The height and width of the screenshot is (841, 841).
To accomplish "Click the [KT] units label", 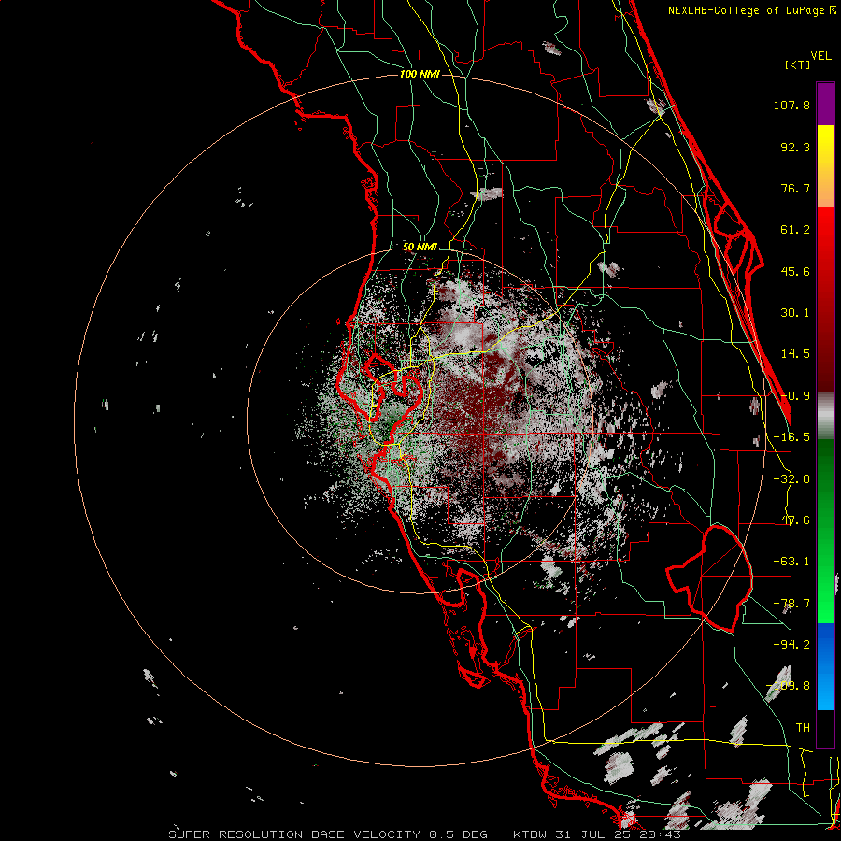I will coord(798,64).
